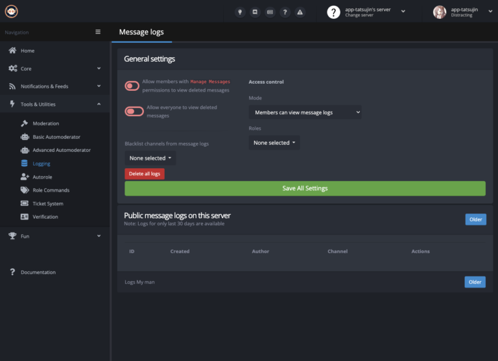
Task: Click the lightbulb icon in top bar
Action: pyautogui.click(x=240, y=12)
